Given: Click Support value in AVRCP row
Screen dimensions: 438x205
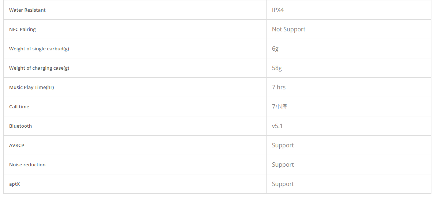Looking at the screenshot, I should point(283,146).
